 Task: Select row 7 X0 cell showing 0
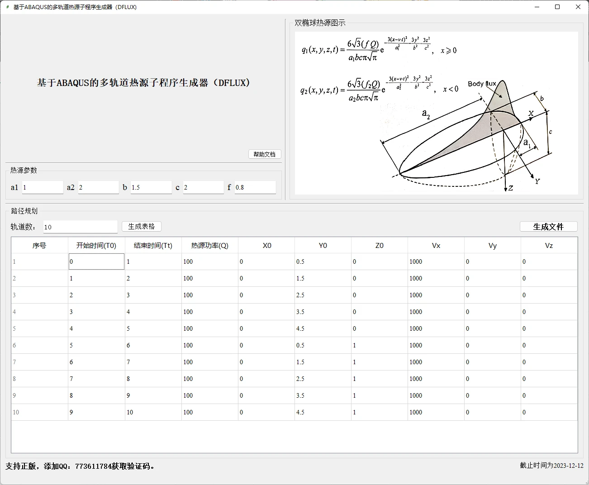pyautogui.click(x=266, y=362)
